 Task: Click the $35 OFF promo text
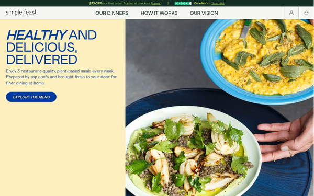[95, 3]
